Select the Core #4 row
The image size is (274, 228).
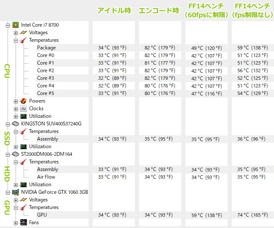pos(62,86)
